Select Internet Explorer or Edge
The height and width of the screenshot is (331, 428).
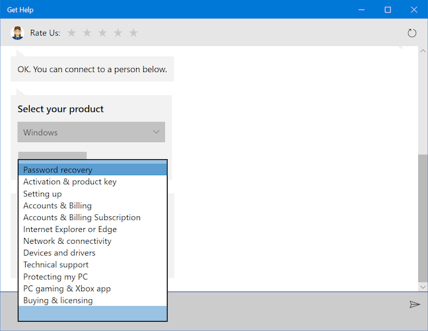pyautogui.click(x=92, y=229)
